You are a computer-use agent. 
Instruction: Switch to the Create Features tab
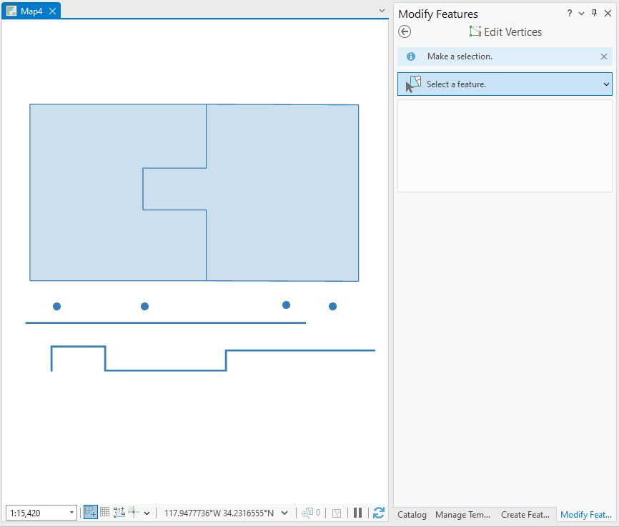click(525, 515)
